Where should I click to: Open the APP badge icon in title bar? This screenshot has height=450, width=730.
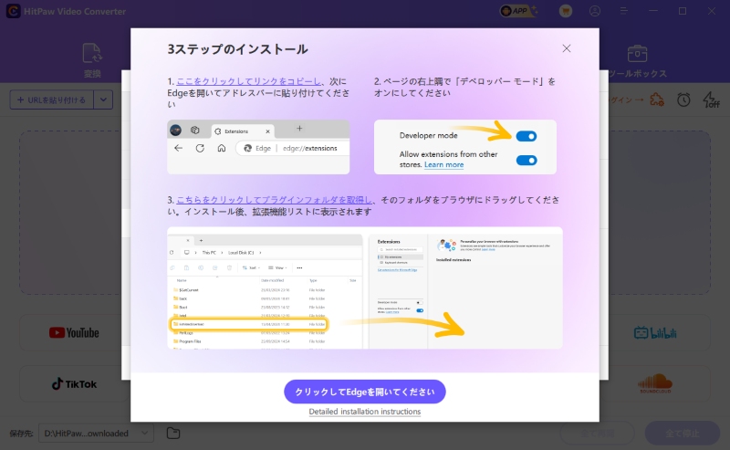pos(516,11)
